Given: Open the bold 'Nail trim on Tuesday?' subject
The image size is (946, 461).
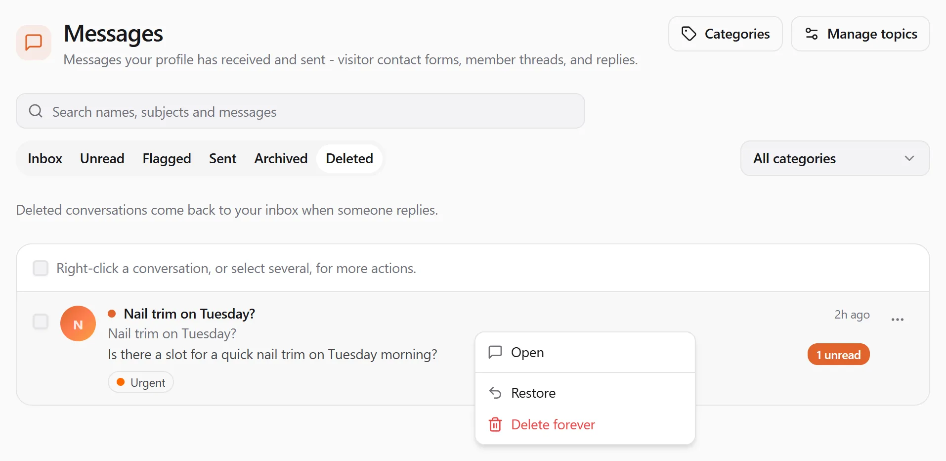Looking at the screenshot, I should click(x=189, y=314).
